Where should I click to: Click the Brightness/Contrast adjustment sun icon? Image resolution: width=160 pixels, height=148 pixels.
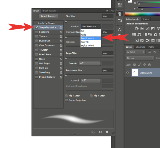click(136, 28)
